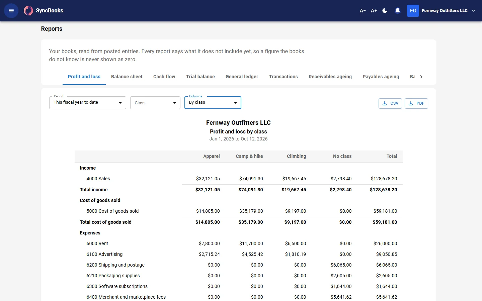The height and width of the screenshot is (301, 482).
Task: Click the SyncBooks logo icon
Action: (x=28, y=11)
